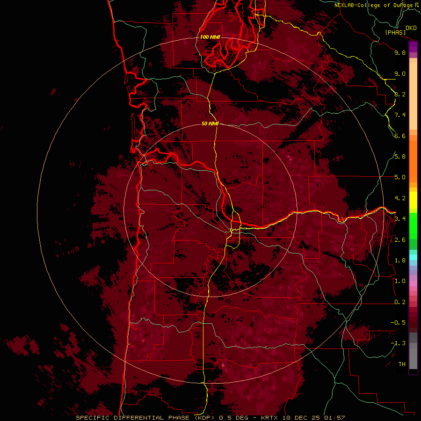The height and width of the screenshot is (421, 421).
Task: Click the 4.2 scale value
Action: point(400,198)
